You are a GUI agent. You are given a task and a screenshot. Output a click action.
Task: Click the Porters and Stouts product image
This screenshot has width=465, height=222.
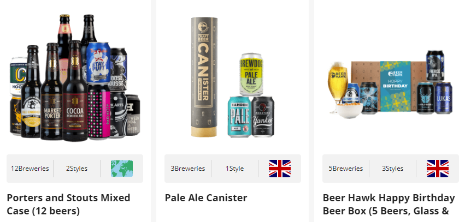[75, 77]
